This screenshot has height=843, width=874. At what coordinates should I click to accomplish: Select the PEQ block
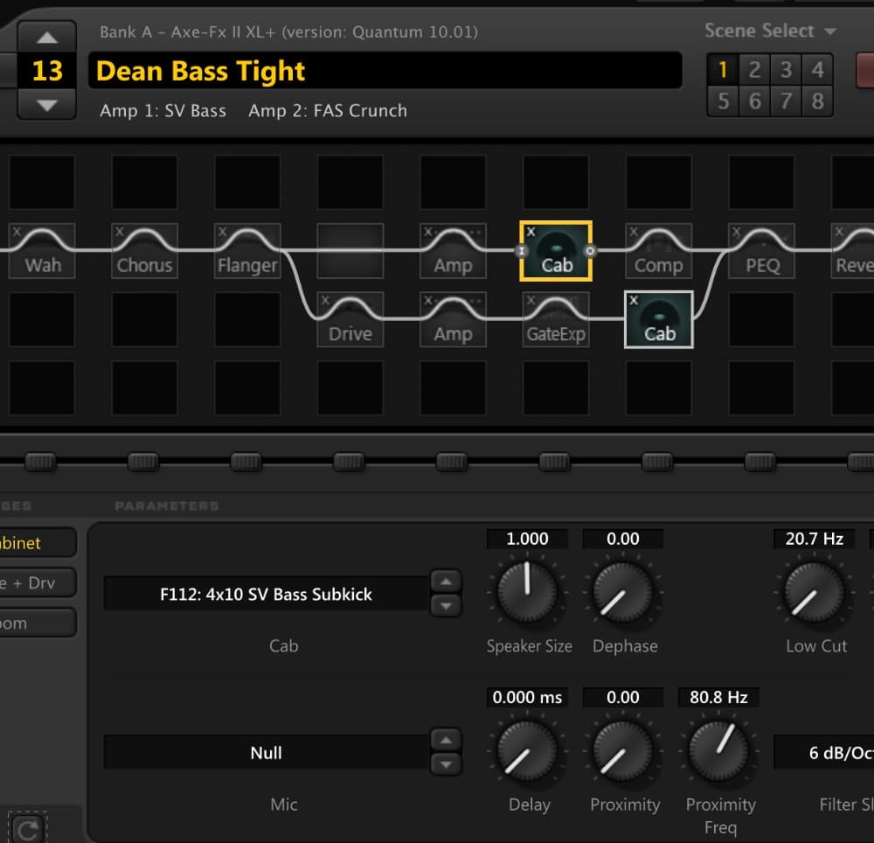point(761,251)
